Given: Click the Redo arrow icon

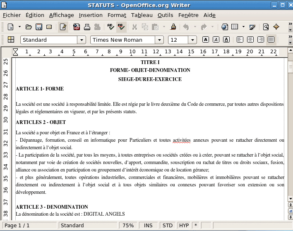Looking at the screenshot, I should [x=204, y=27].
